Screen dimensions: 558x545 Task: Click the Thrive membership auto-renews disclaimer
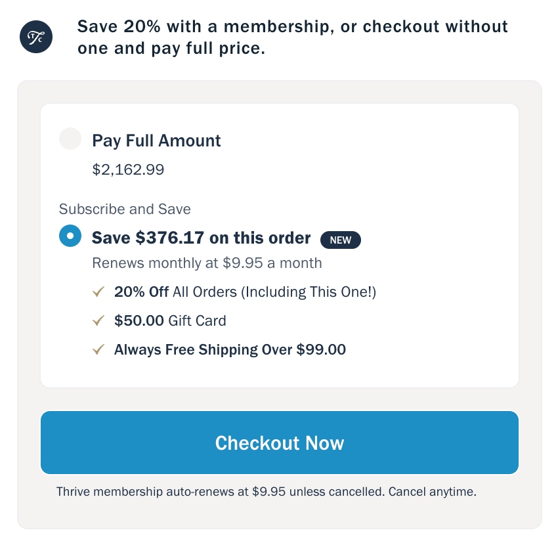pos(266,492)
